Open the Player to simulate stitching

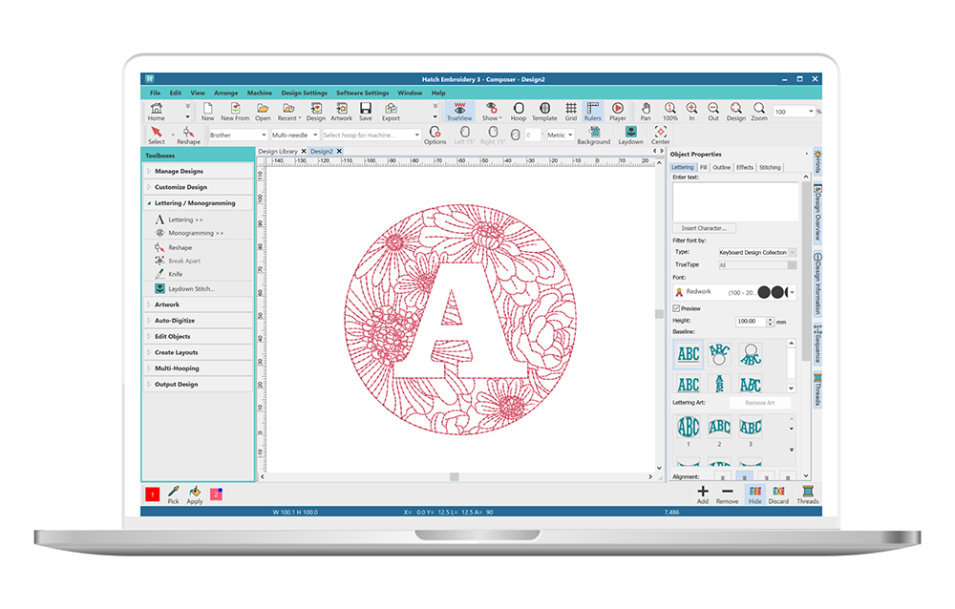[x=618, y=110]
